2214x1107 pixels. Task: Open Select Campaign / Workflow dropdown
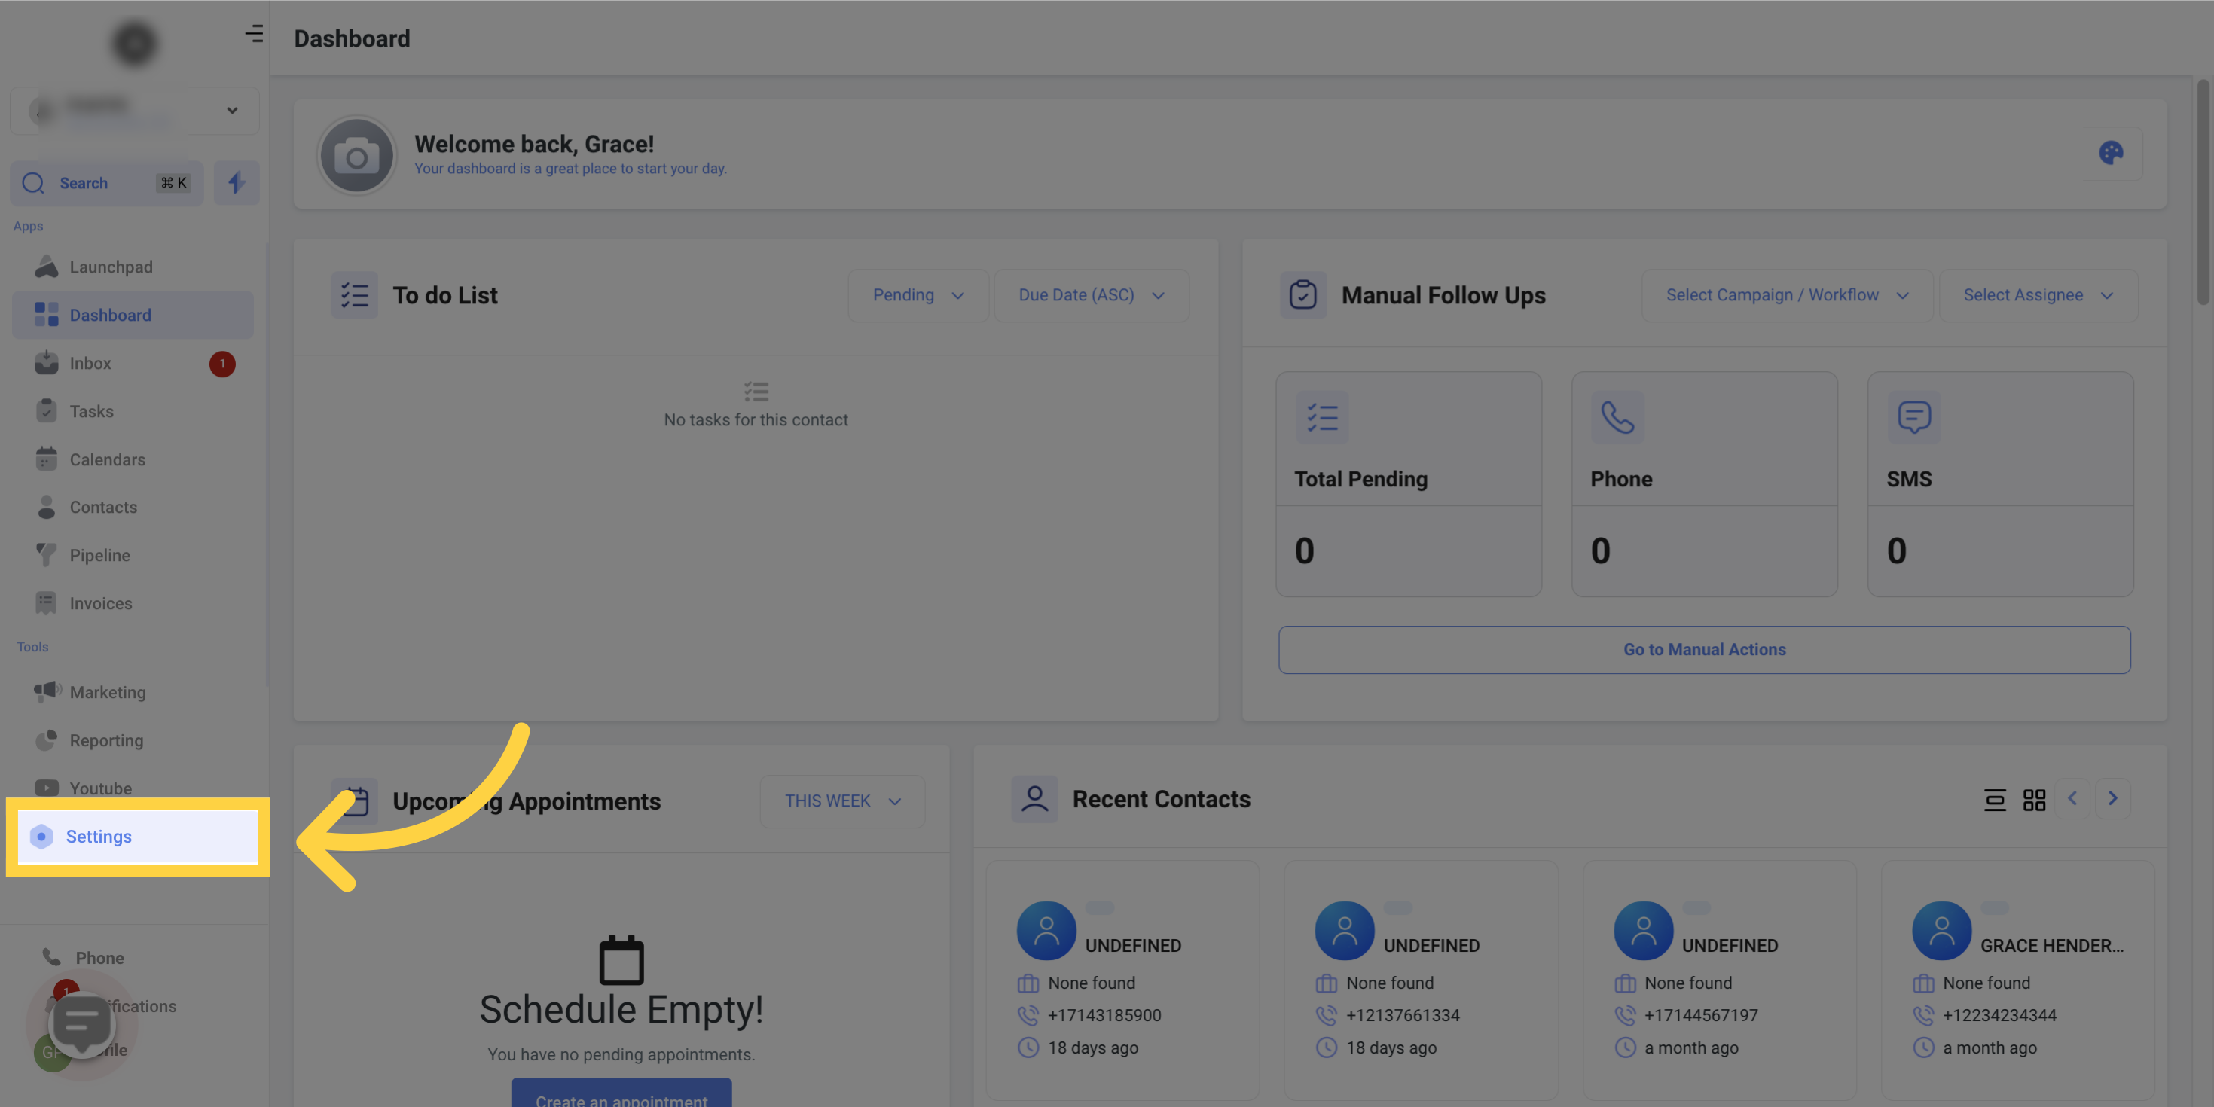1787,294
